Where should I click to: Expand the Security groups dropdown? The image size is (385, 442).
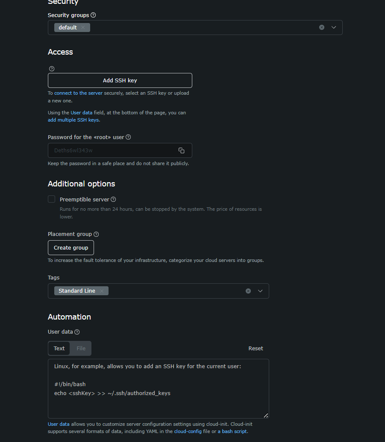click(334, 27)
